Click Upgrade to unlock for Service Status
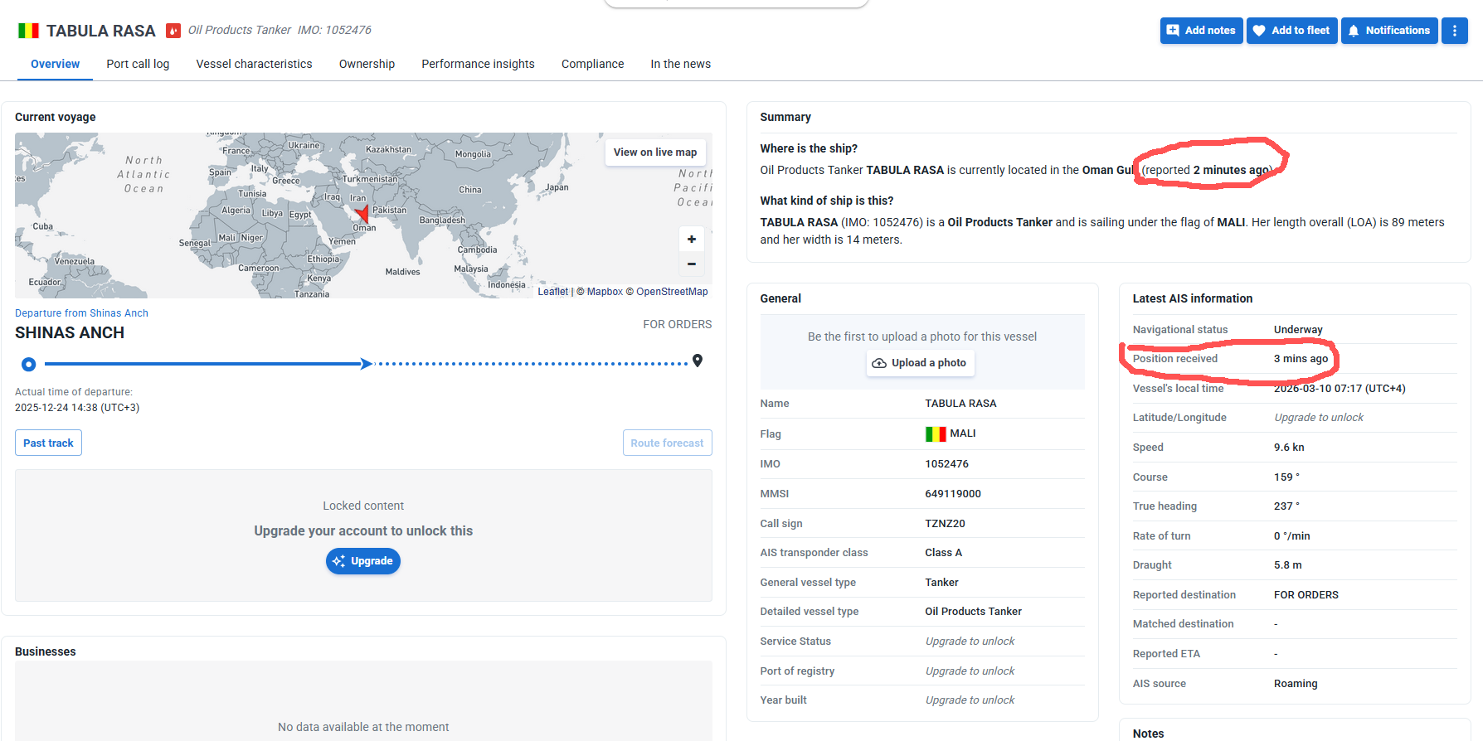Viewport: 1483px width, 741px height. [x=970, y=642]
